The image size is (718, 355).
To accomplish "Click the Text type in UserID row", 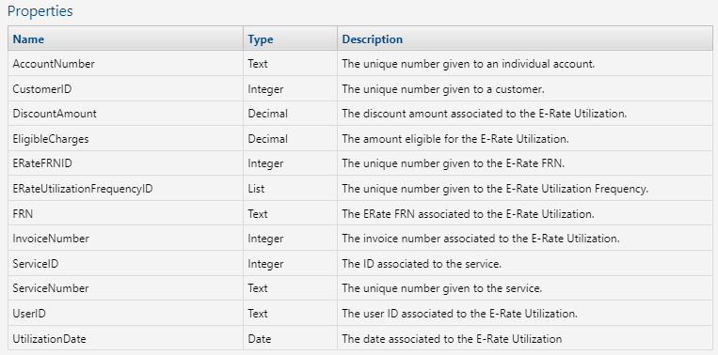I will tap(258, 314).
